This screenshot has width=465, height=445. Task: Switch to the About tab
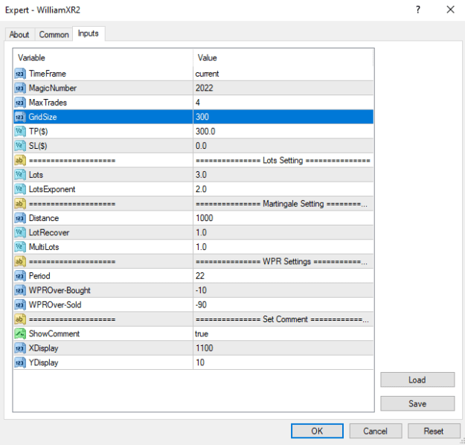pos(19,35)
